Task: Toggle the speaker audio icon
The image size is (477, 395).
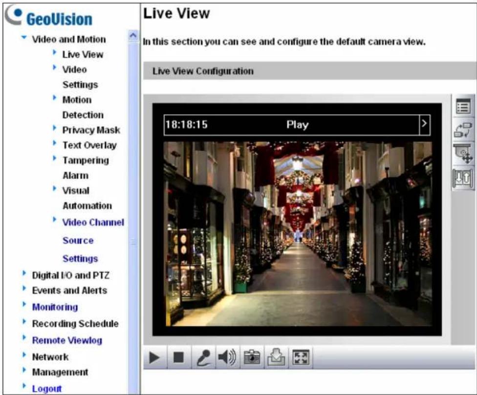Action: (227, 357)
